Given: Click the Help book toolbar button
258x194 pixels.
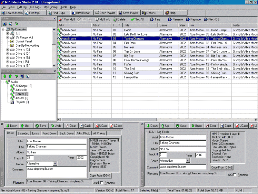Looking at the screenshot, I should click(x=176, y=13).
